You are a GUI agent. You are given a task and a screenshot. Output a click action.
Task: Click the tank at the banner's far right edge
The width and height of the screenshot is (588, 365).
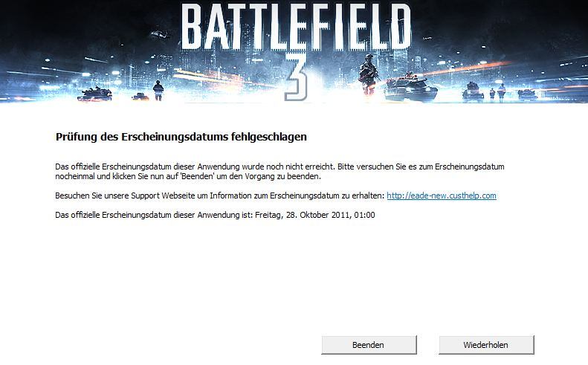(527, 94)
